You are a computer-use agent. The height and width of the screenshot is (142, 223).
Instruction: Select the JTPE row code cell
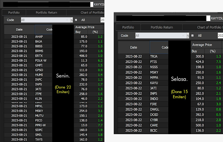43,94
